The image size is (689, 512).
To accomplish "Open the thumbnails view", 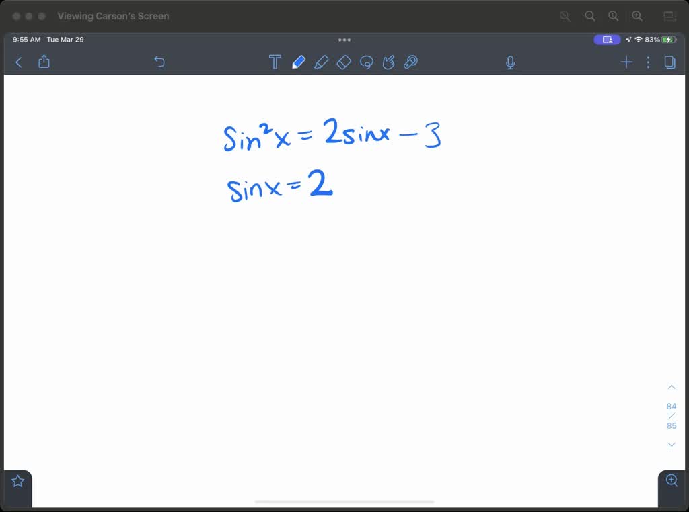I will tap(669, 62).
